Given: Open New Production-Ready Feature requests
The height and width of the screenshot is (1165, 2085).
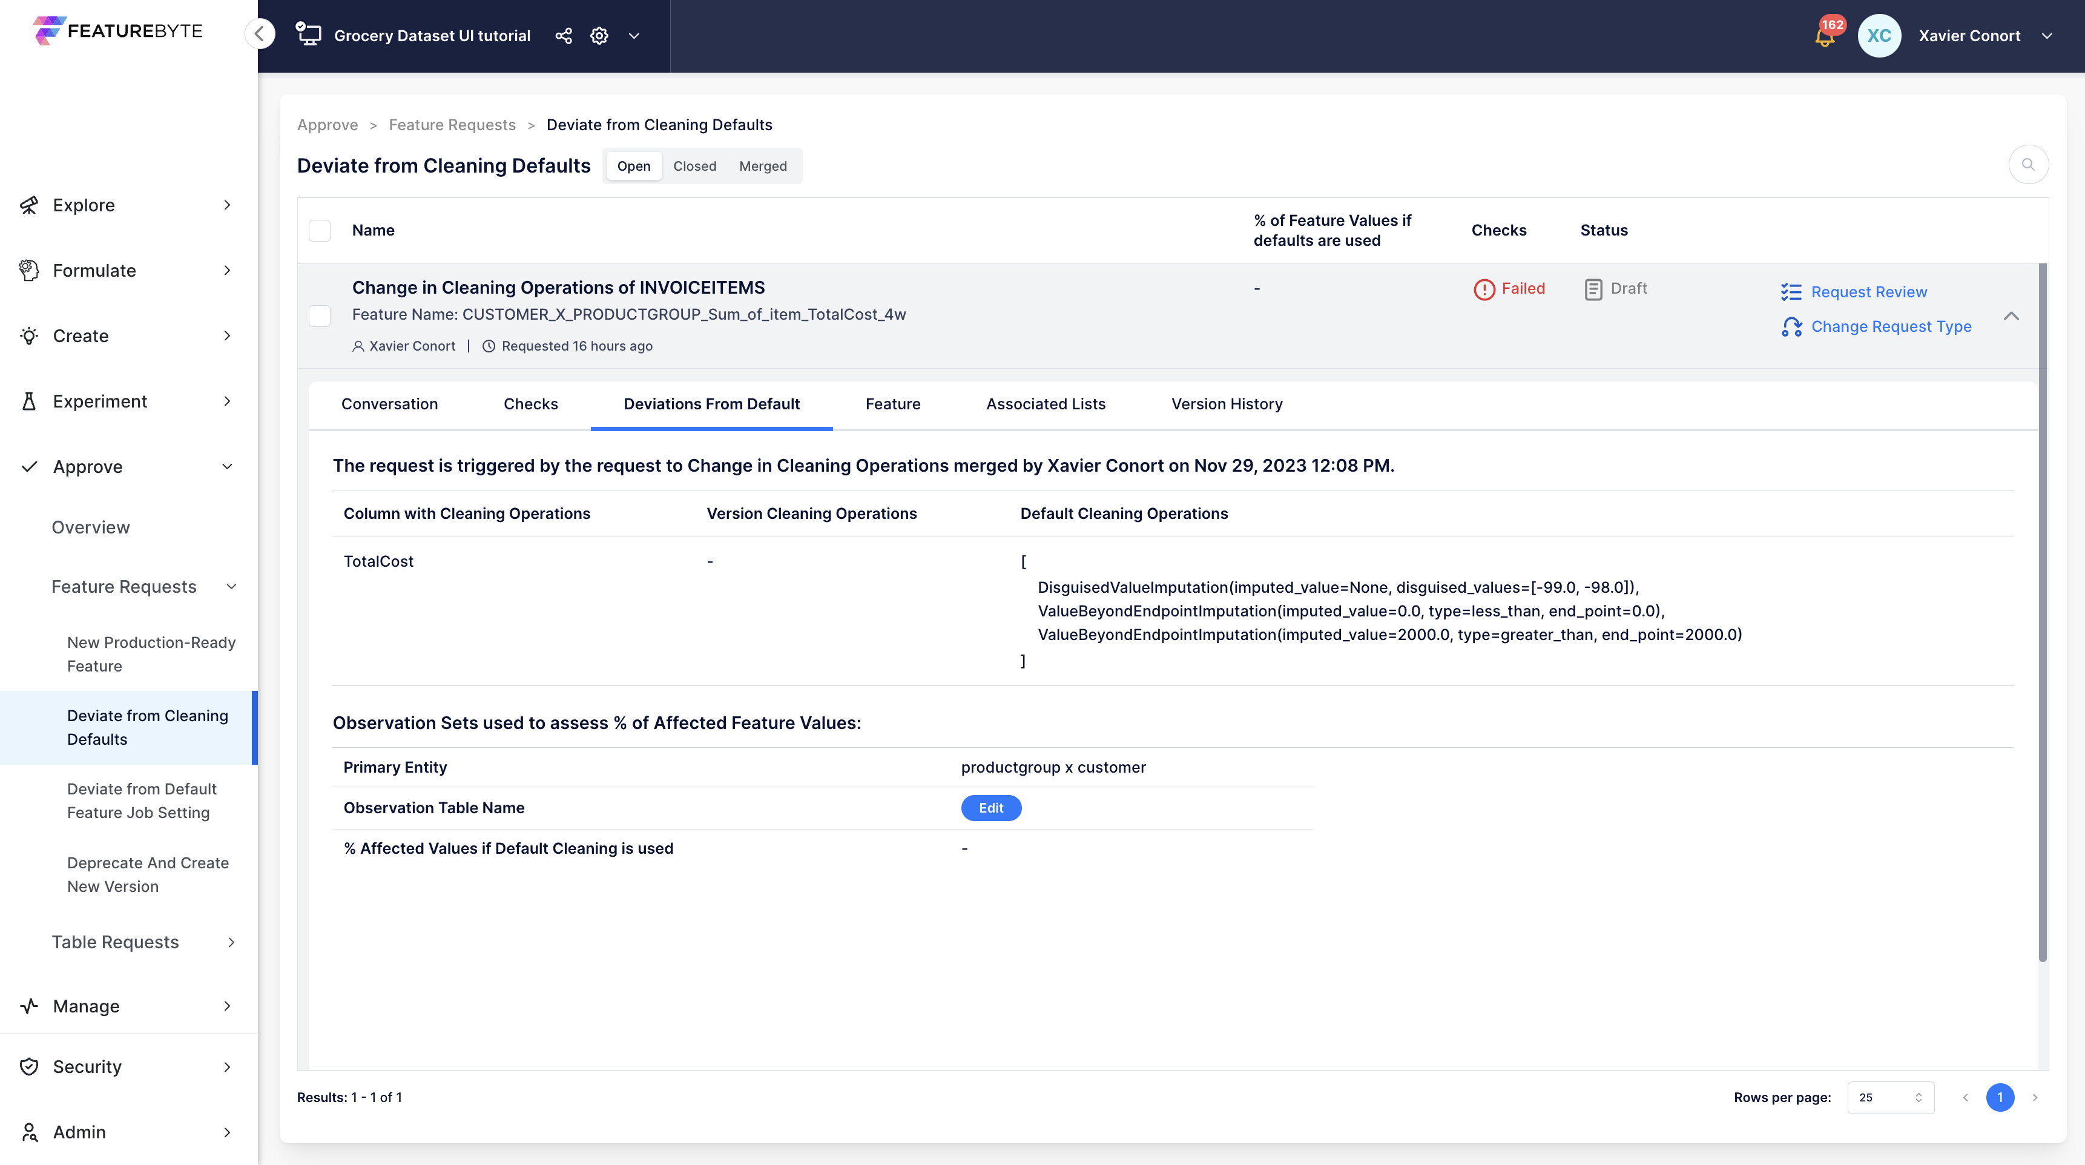Looking at the screenshot, I should (x=151, y=654).
